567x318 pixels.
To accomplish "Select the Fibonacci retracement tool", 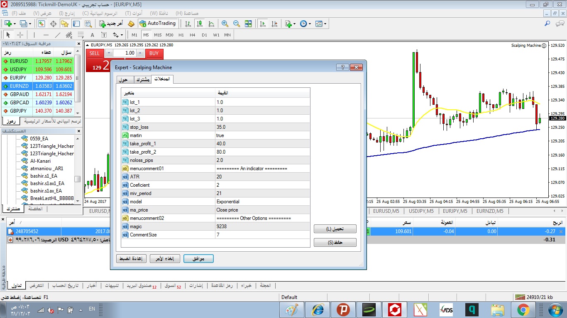I will tap(81, 35).
